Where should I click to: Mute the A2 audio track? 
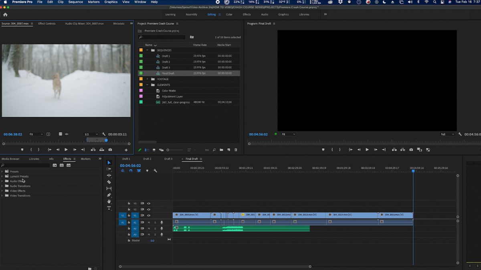coord(149,228)
